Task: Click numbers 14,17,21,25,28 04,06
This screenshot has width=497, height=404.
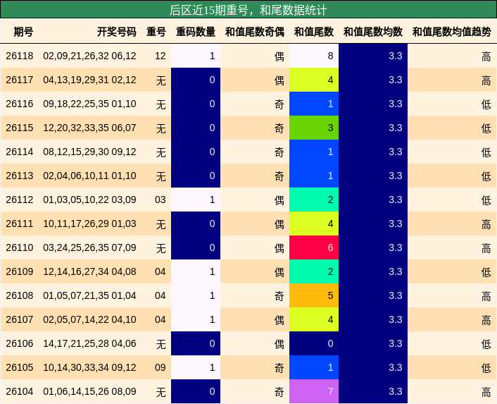Action: [x=89, y=343]
